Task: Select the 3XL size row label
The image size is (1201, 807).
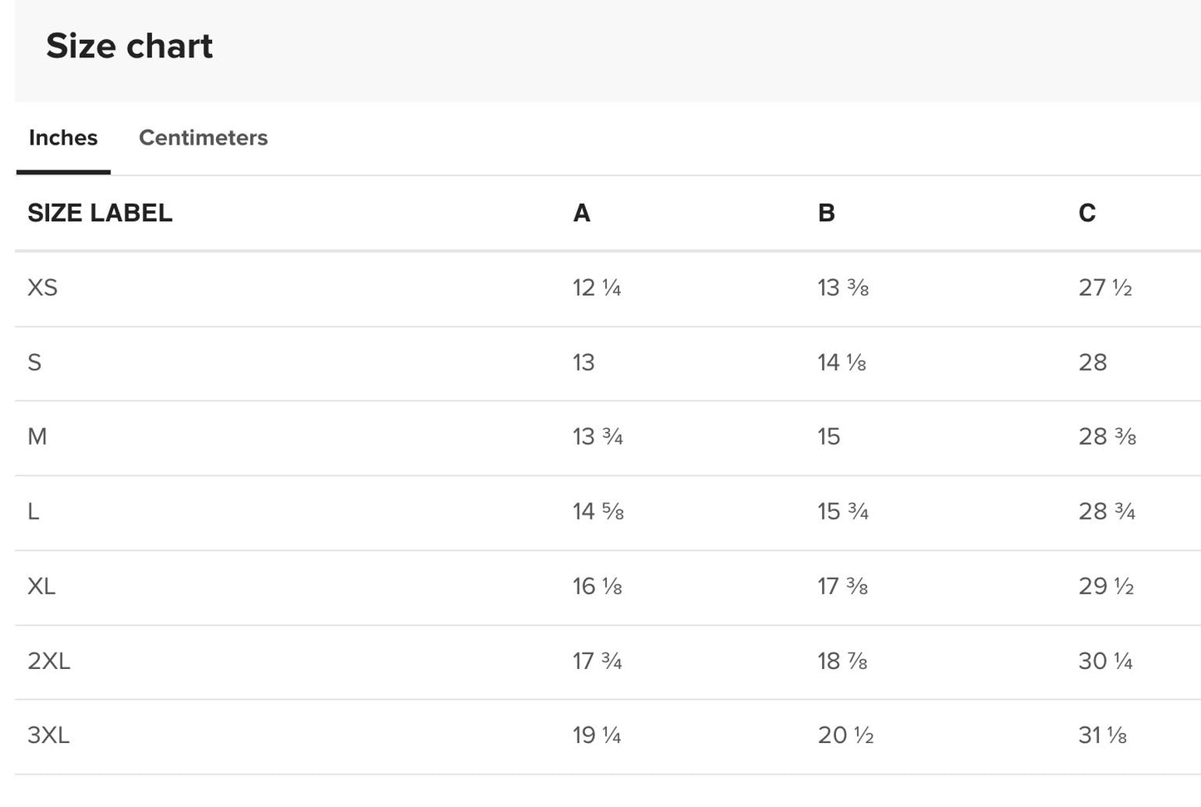Action: pos(49,736)
